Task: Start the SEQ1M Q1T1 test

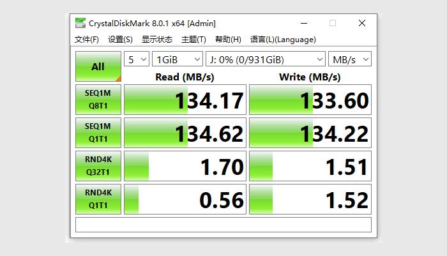Action: coord(98,133)
